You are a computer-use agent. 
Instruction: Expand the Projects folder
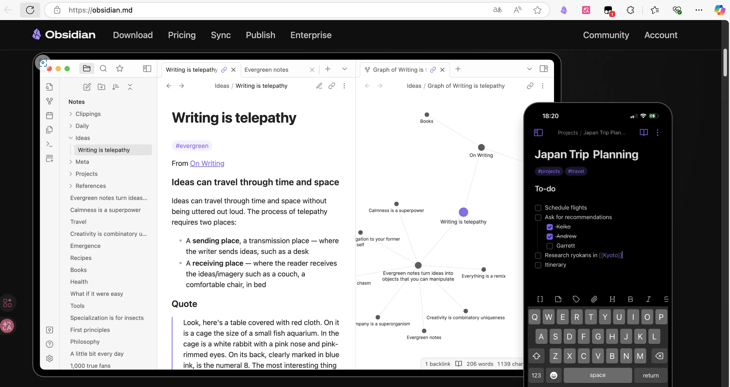(86, 174)
